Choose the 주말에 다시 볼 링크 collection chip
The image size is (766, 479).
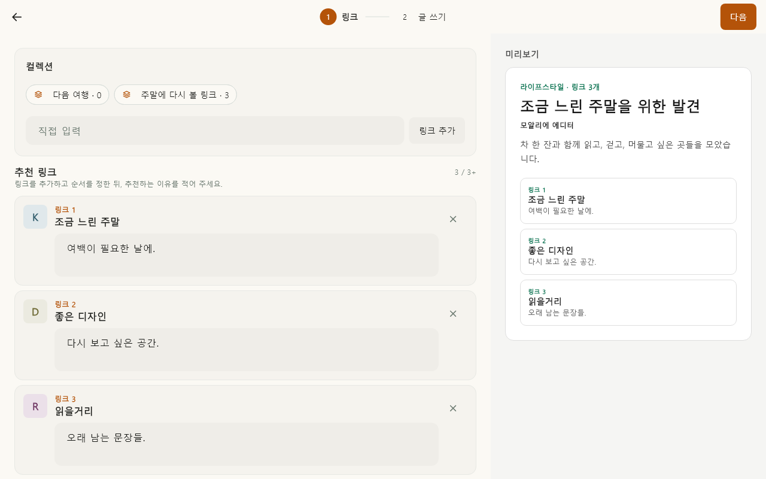[x=175, y=95]
